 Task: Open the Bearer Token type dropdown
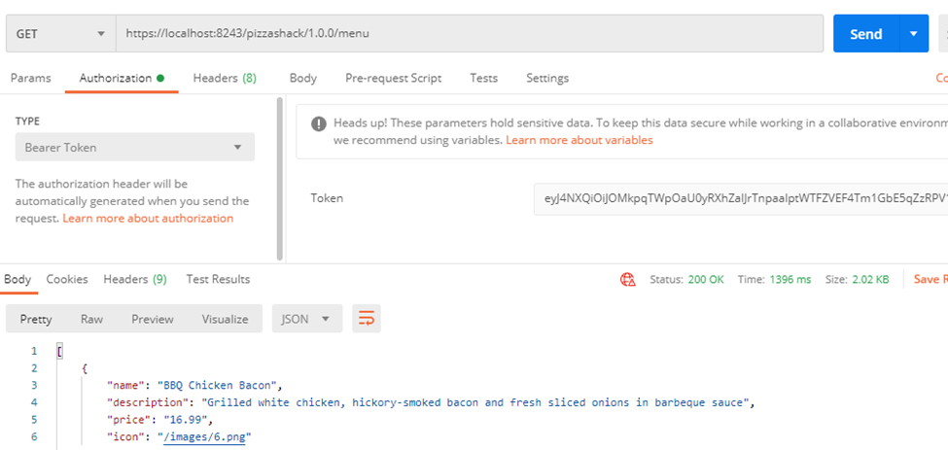(135, 148)
